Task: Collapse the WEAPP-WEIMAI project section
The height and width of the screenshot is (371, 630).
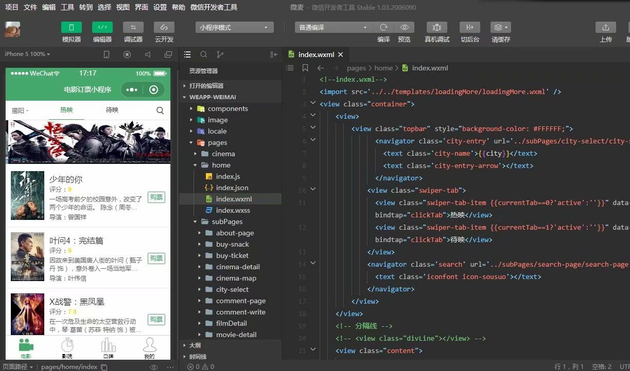Action: (230, 97)
